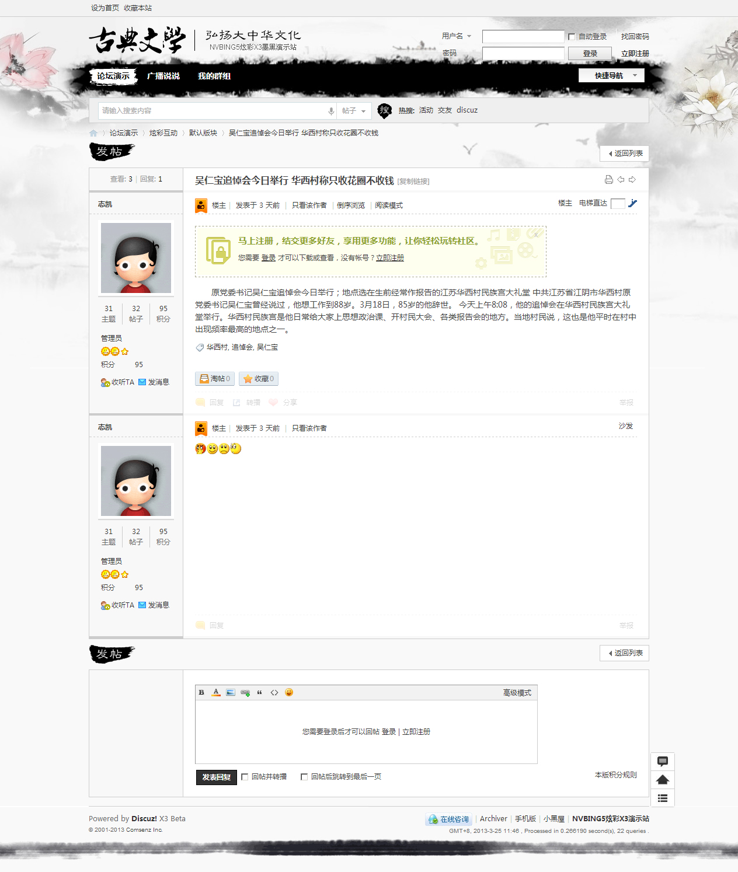
Task: Click the 找回密码 link
Action: tap(635, 37)
